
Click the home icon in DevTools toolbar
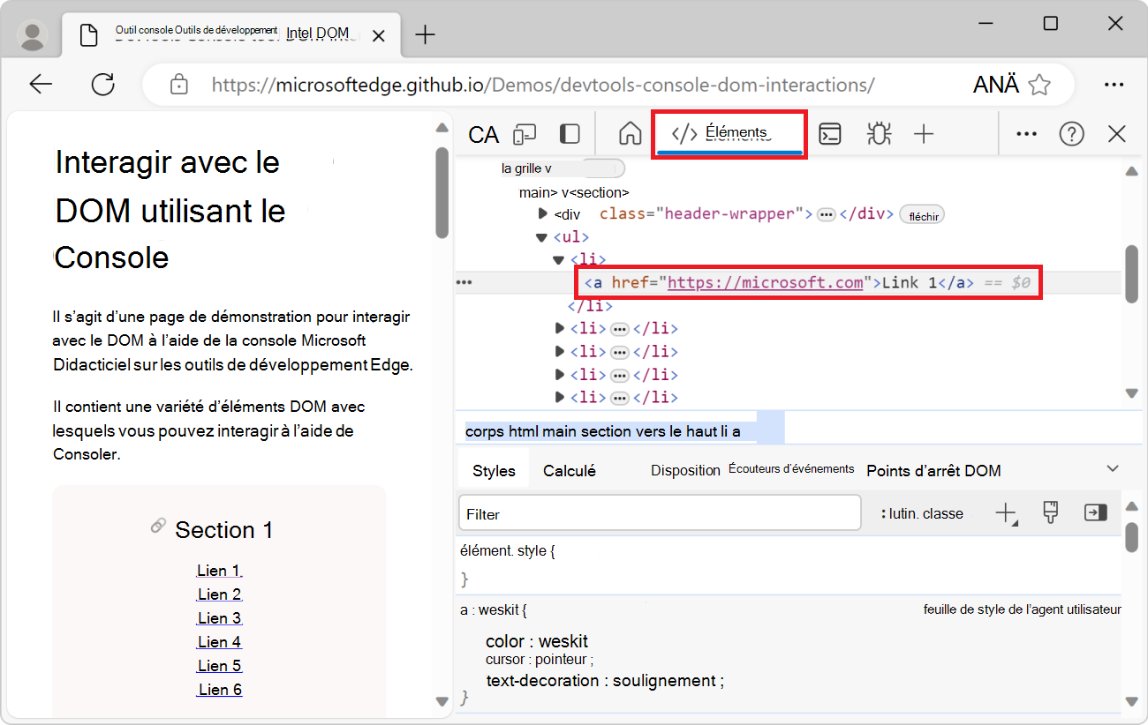coord(630,134)
